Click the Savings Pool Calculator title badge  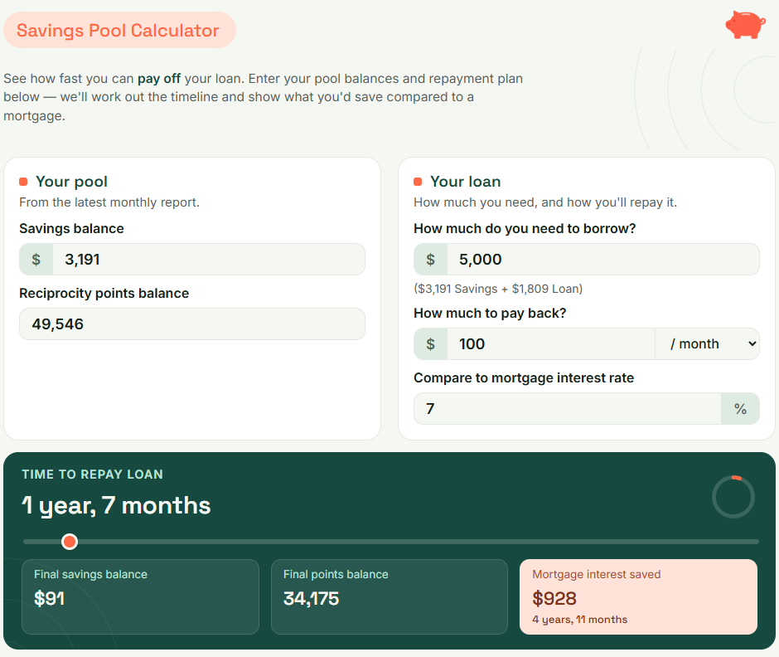point(119,31)
